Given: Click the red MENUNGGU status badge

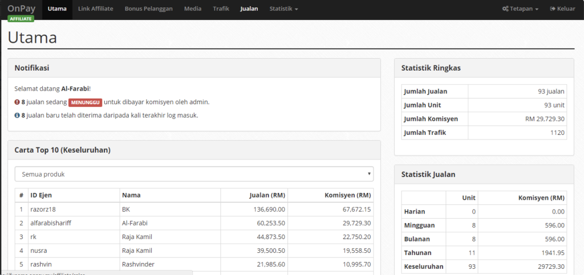Looking at the screenshot, I should tap(85, 102).
